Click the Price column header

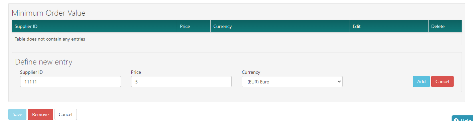[194, 26]
